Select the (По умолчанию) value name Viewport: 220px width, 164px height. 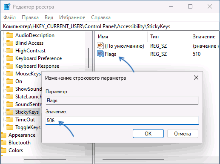(124, 46)
